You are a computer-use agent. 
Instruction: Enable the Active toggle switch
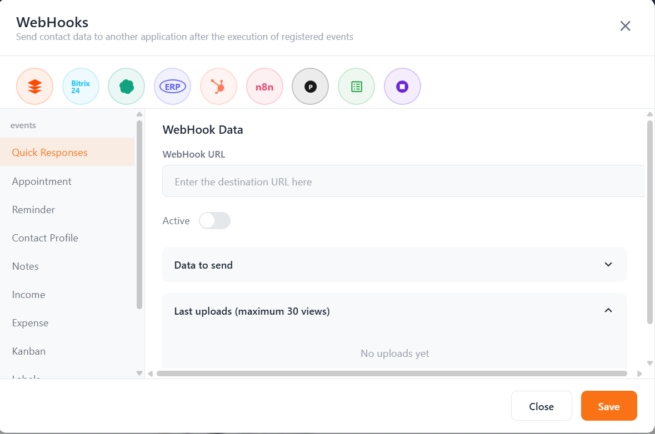[214, 220]
